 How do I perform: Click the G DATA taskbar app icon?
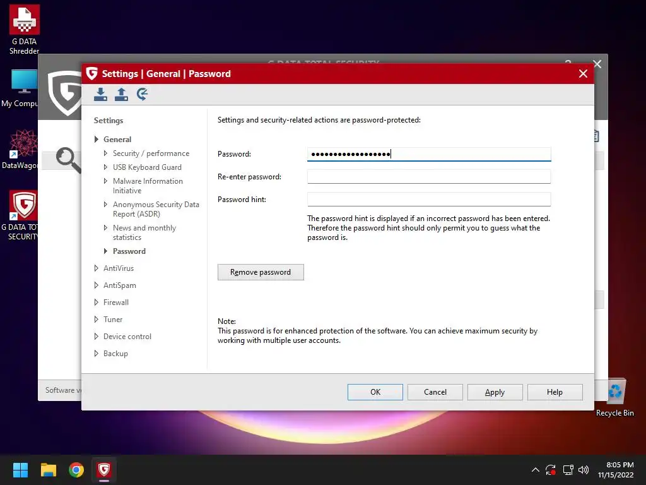click(x=104, y=470)
